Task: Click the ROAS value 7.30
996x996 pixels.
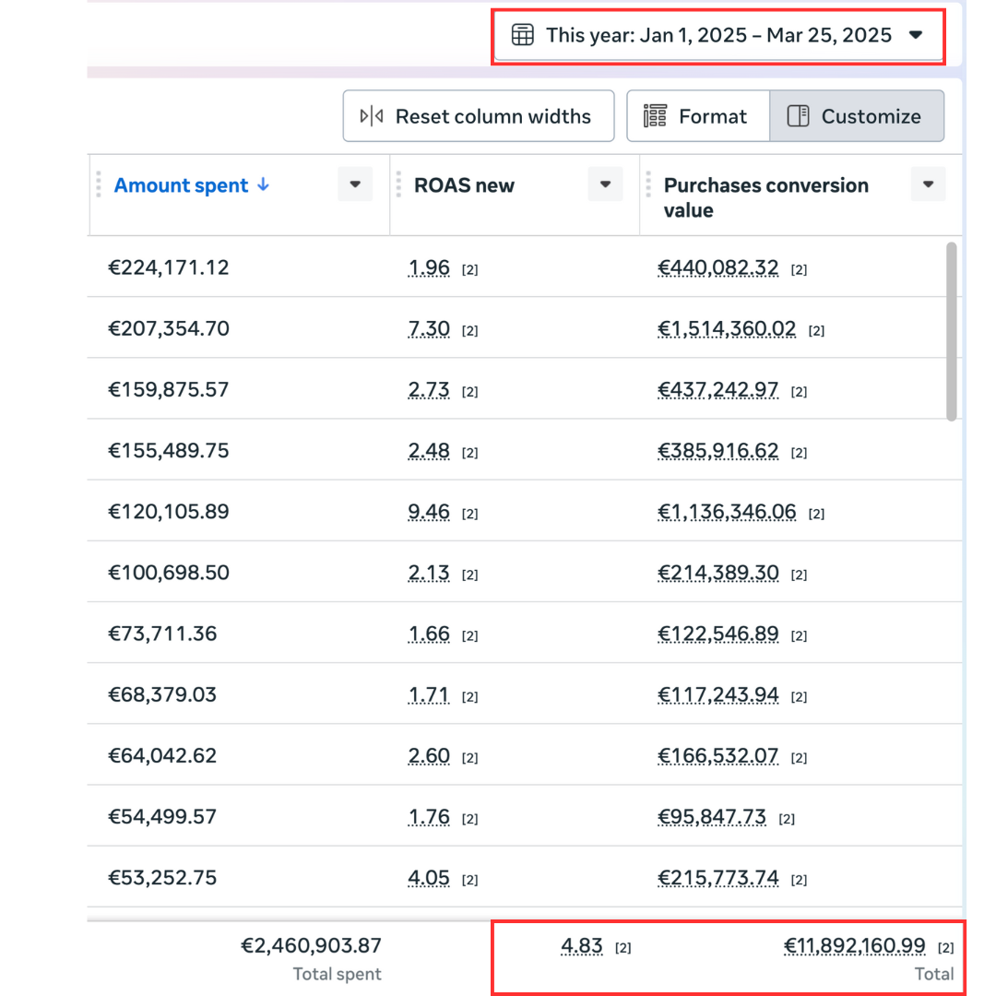Action: [x=429, y=329]
